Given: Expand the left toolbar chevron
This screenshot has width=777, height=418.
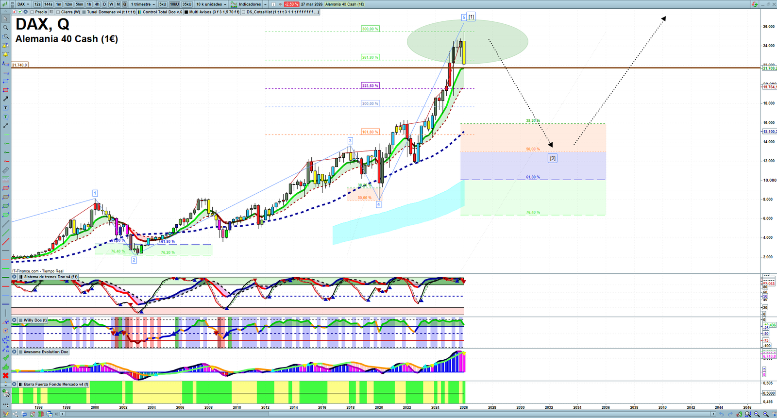Looking at the screenshot, I should tap(5, 385).
